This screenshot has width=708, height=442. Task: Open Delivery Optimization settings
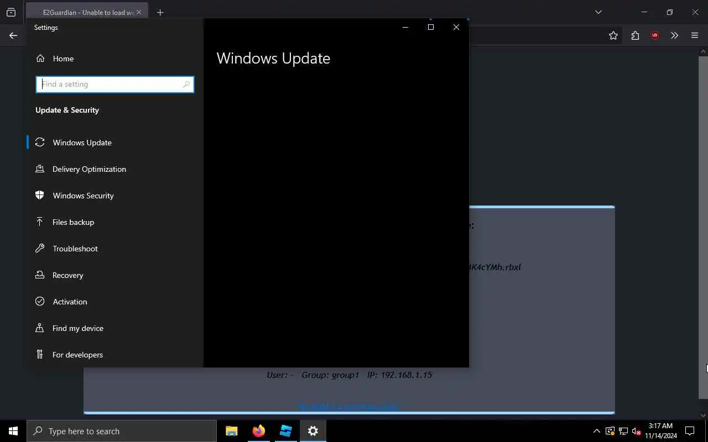pos(115,169)
